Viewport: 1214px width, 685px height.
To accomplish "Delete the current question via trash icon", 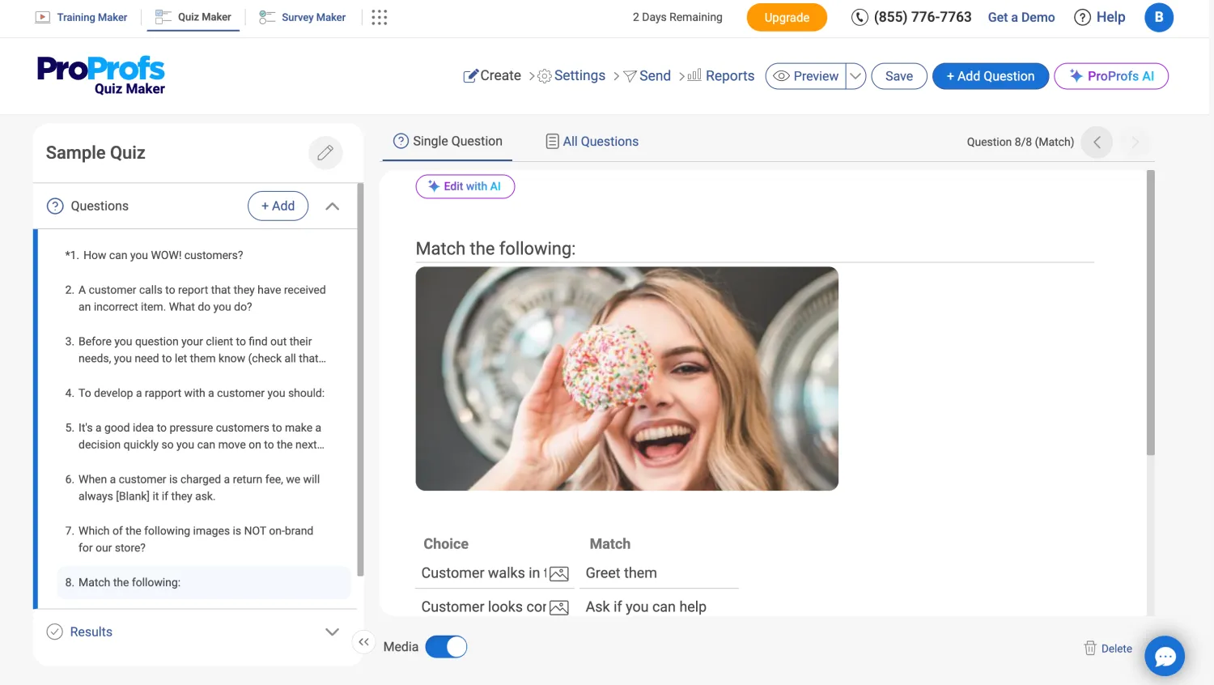I will (x=1089, y=648).
